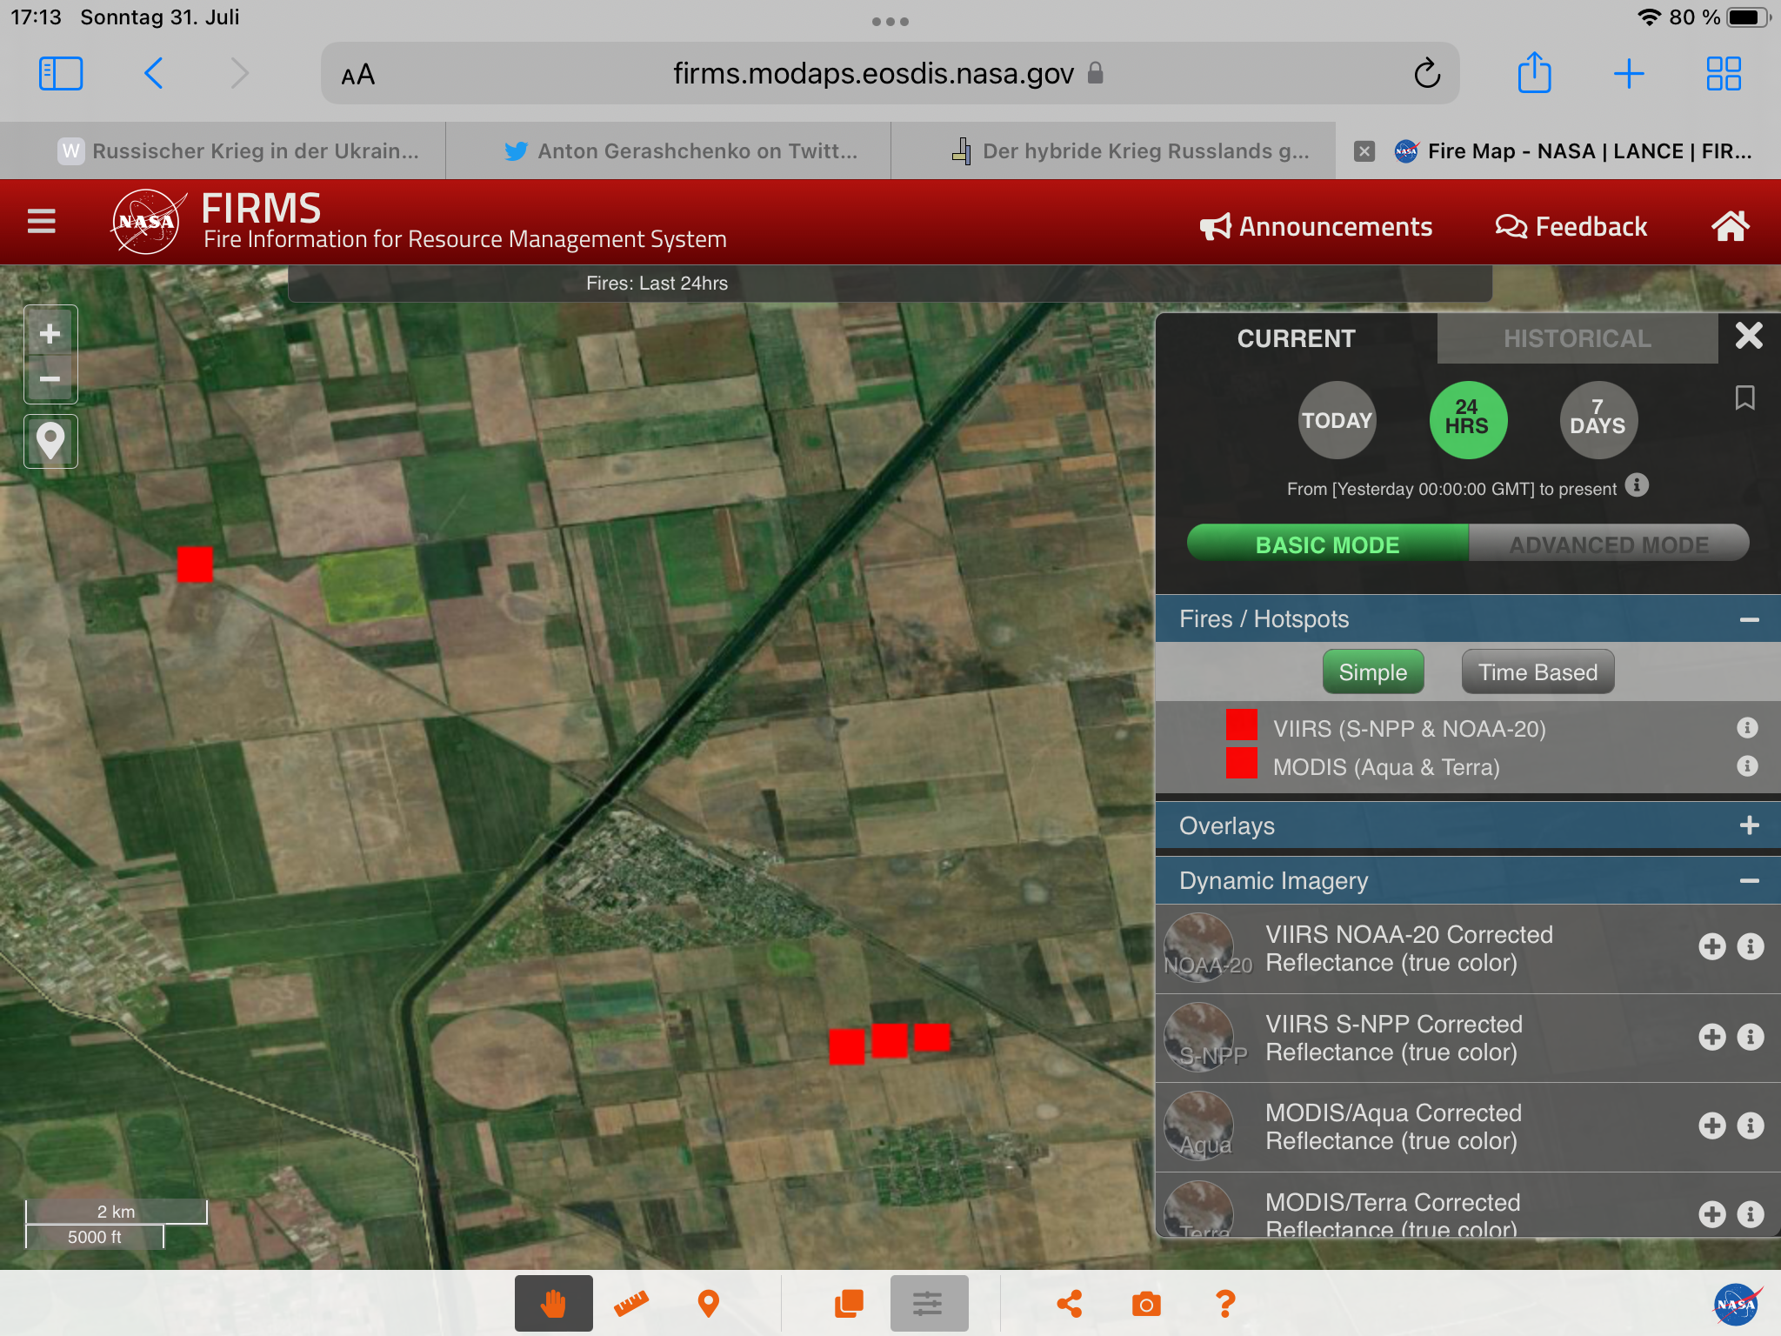Click the isolated red fire hotspot
Viewport: 1781px width, 1336px height.
pos(195,564)
